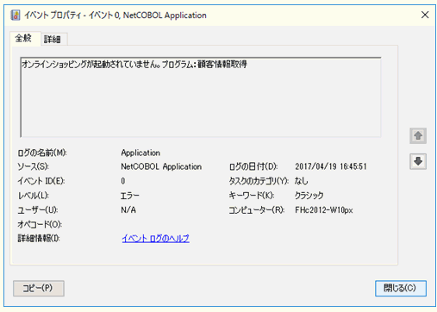Image resolution: width=437 pixels, height=312 pixels.
Task: Click the コピー(P) button
Action: coord(39,288)
